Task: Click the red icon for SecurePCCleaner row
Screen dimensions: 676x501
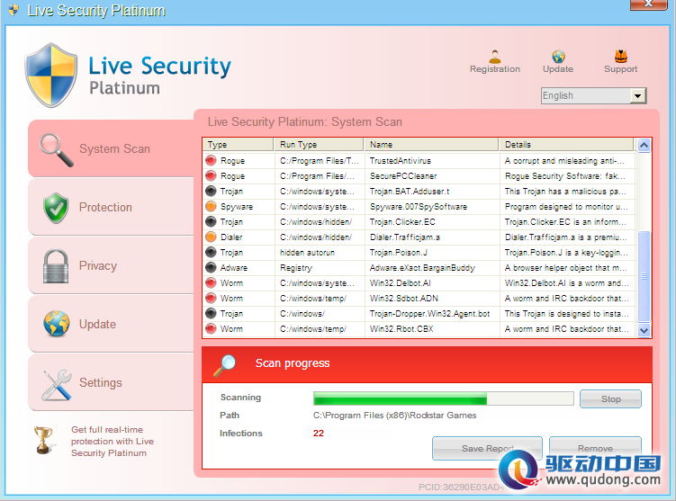Action: [x=211, y=175]
